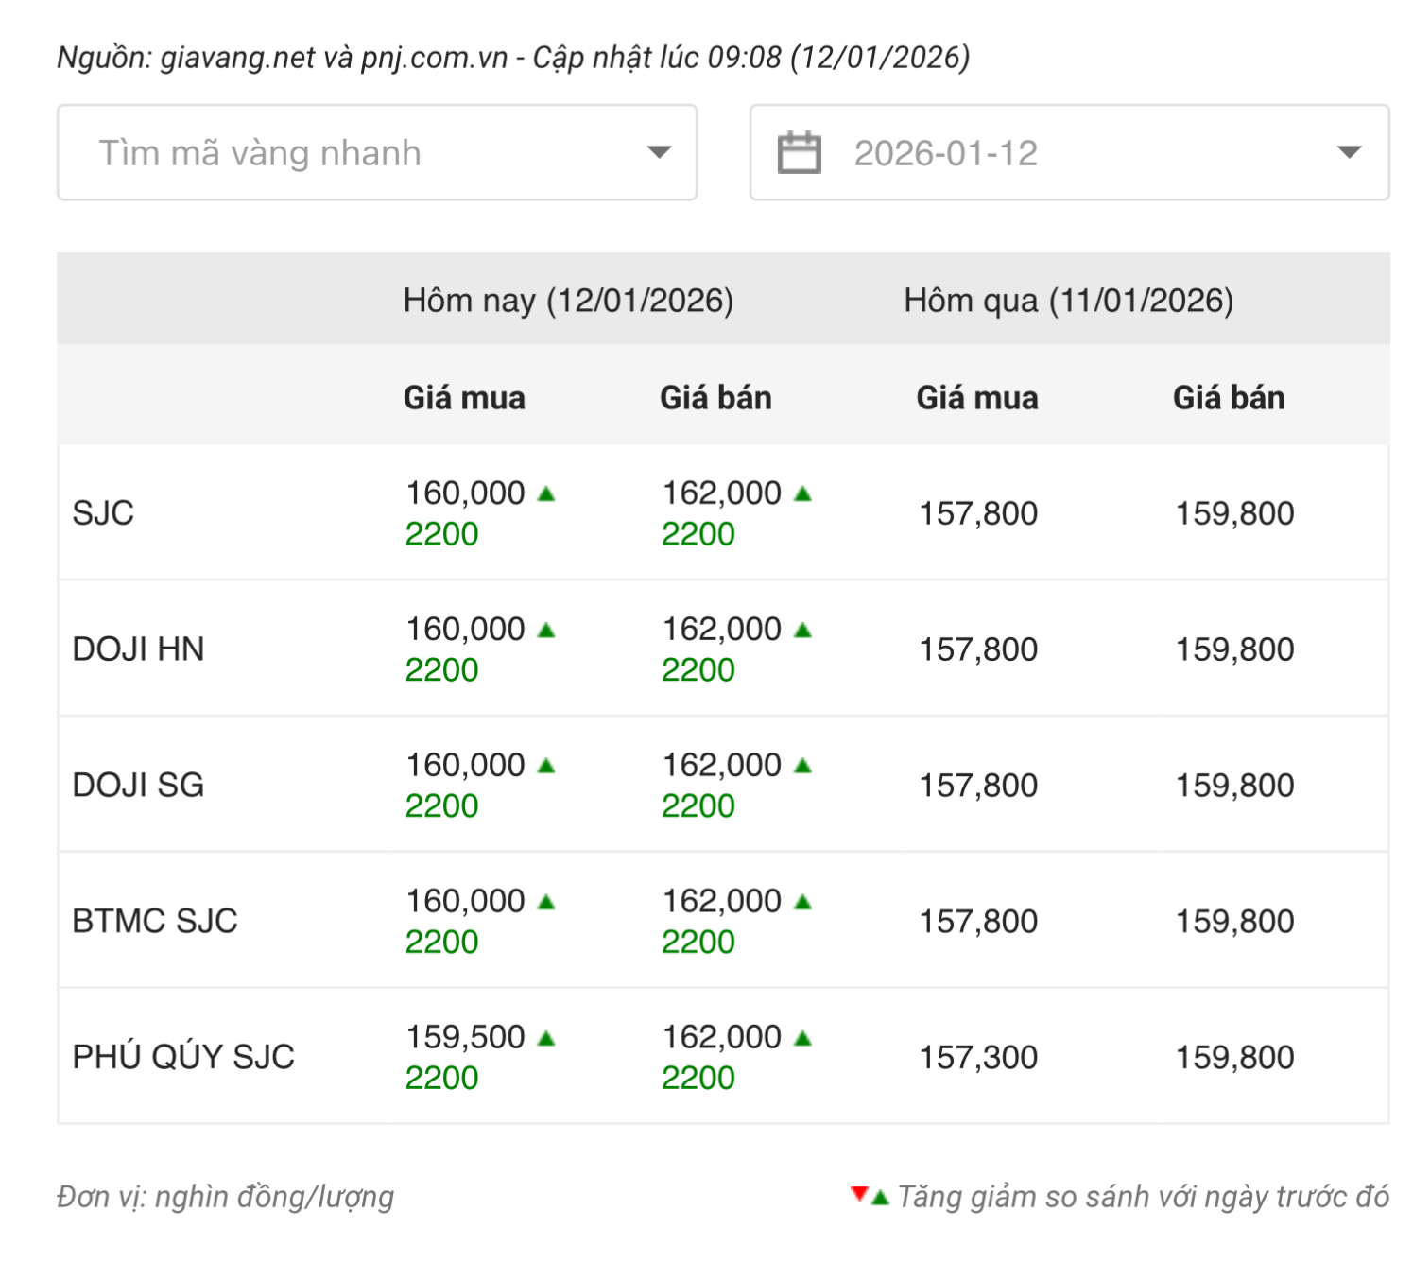Click PHÚ QUÝ SJC yesterday buy price 157,300
The image size is (1413, 1263).
point(978,1057)
